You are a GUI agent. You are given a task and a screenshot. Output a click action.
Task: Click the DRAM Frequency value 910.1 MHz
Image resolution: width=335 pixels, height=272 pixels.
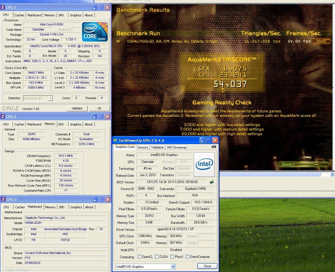[66, 156]
